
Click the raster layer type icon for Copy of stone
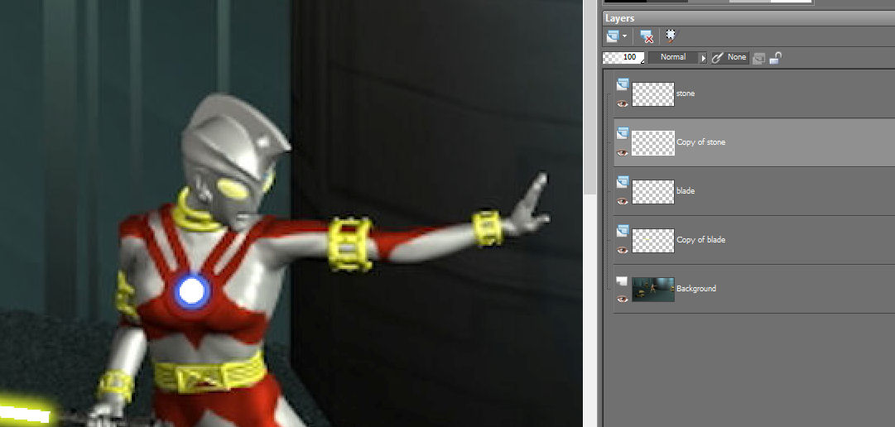(622, 133)
